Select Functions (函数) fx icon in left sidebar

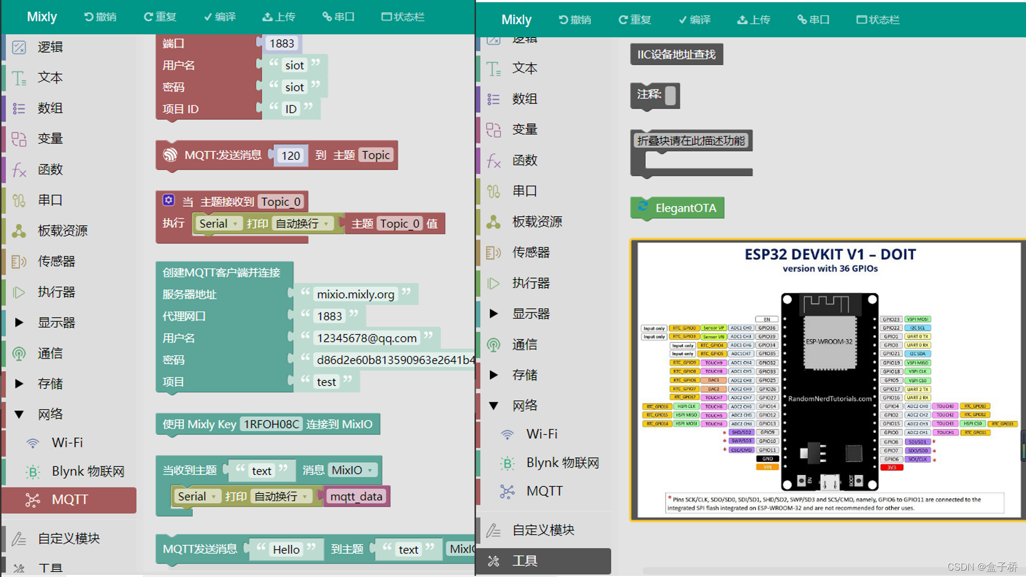pyautogui.click(x=19, y=170)
